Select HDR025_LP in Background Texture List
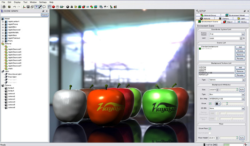The height and width of the screenshot is (146, 250). pos(203,75)
